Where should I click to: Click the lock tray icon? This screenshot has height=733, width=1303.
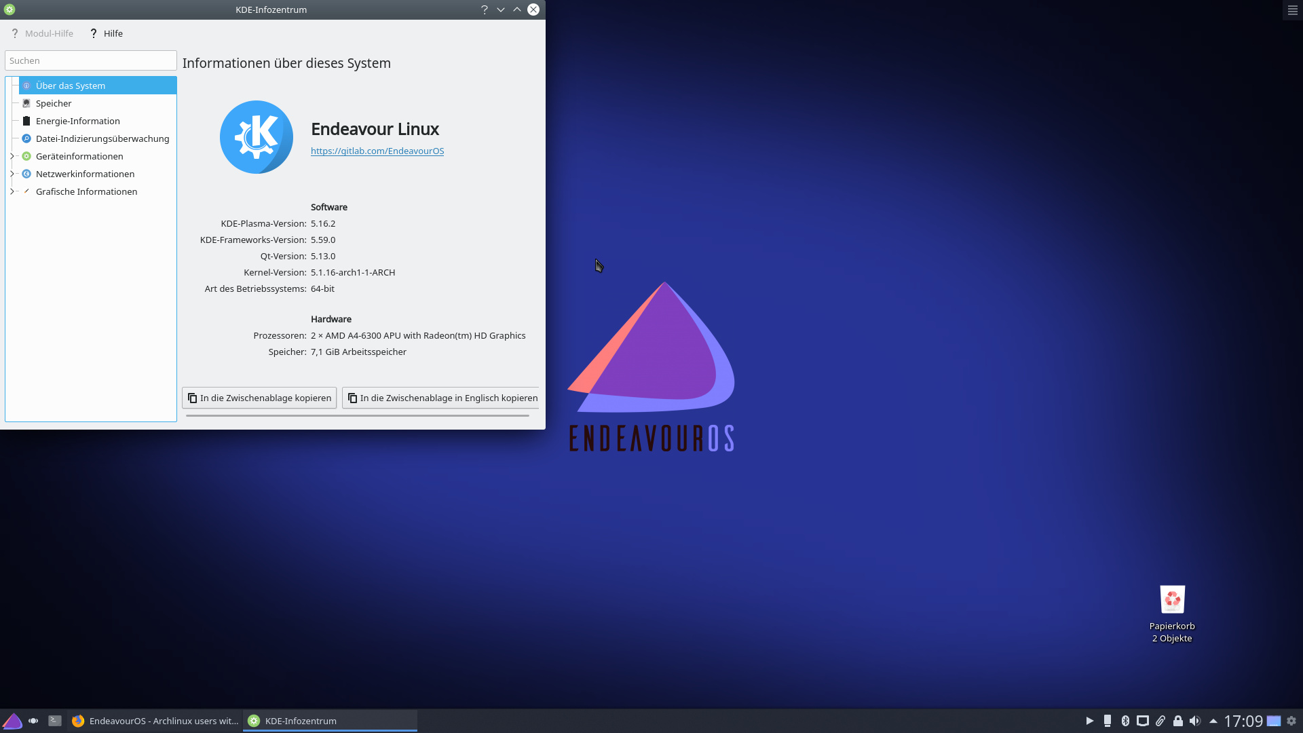pyautogui.click(x=1178, y=721)
